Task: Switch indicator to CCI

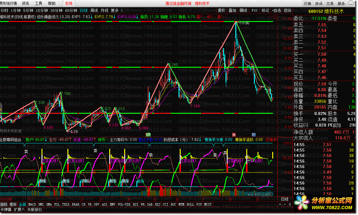Action: click(165, 204)
